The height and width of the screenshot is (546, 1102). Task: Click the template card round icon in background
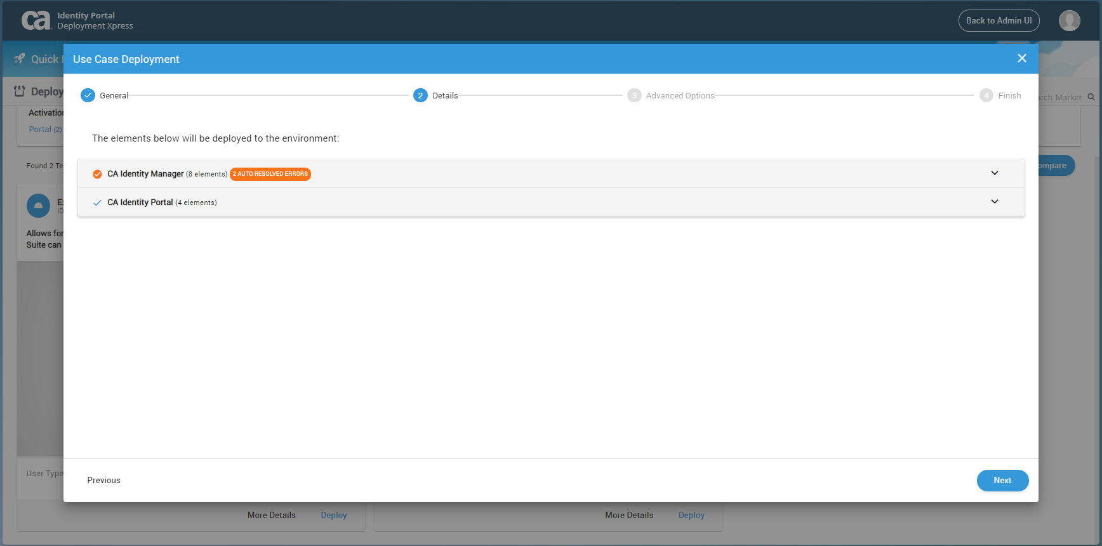(38, 206)
